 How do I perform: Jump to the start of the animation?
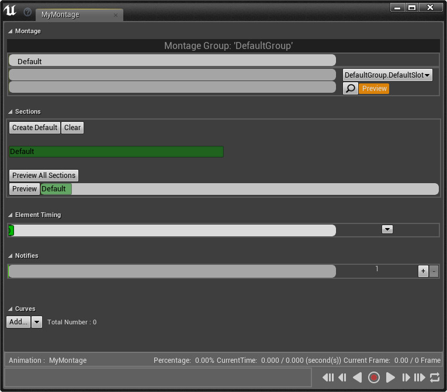[328, 377]
